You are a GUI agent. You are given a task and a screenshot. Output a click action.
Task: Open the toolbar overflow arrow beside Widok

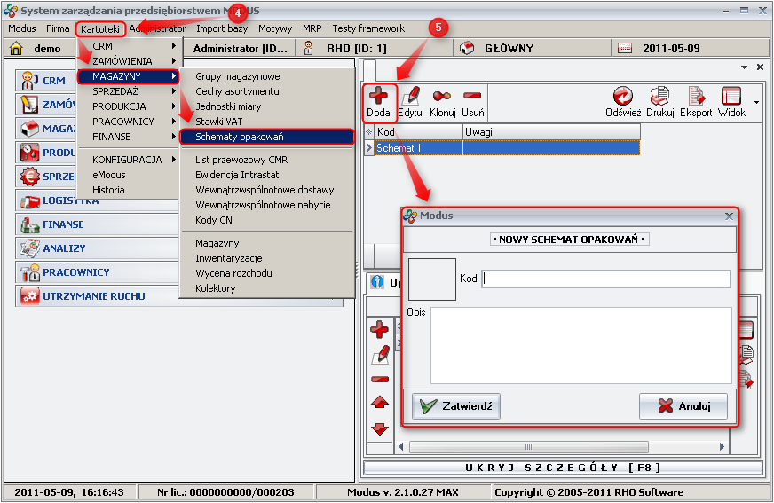[757, 102]
